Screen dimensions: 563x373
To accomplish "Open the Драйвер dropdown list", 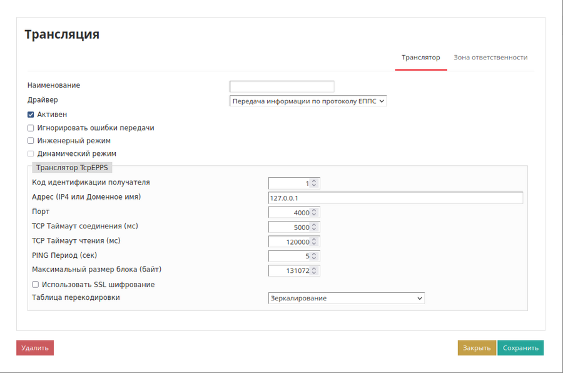I will 308,101.
